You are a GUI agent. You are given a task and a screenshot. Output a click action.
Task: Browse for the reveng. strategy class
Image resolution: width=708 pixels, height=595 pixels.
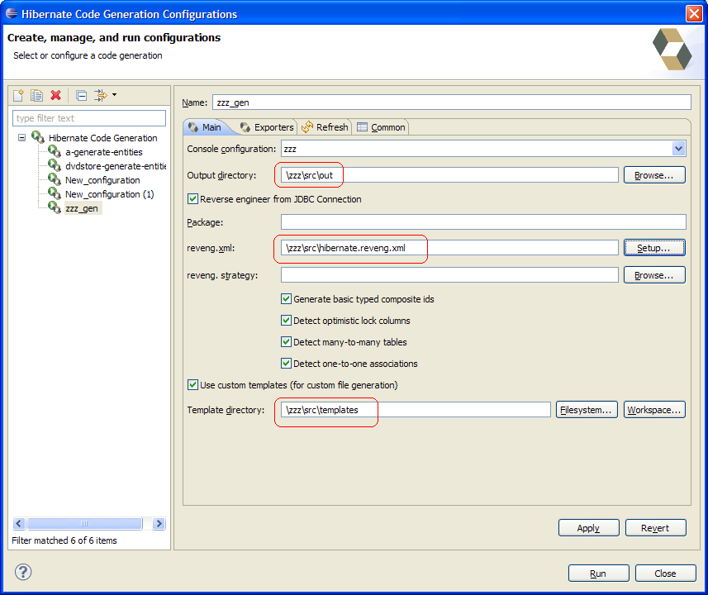654,275
